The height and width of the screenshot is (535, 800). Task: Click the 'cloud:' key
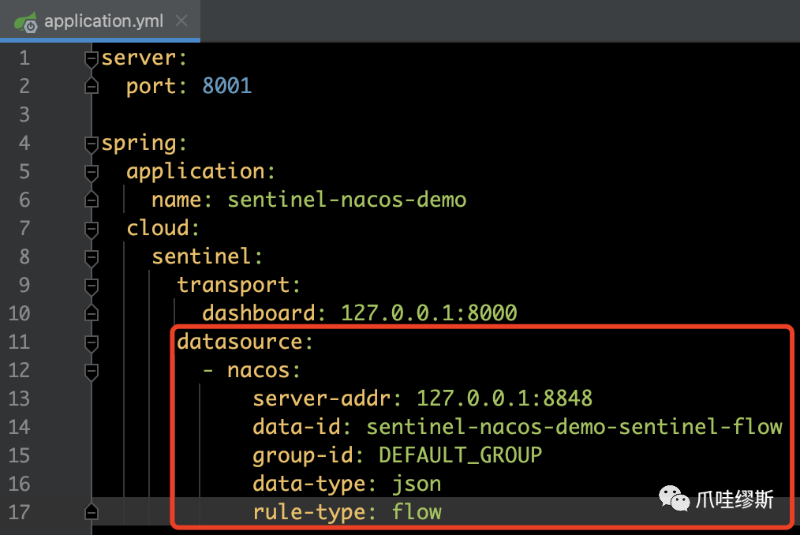point(163,228)
